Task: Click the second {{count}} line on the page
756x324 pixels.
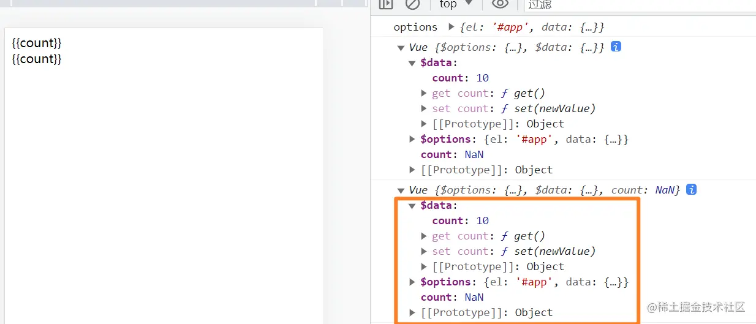Action: coord(37,59)
